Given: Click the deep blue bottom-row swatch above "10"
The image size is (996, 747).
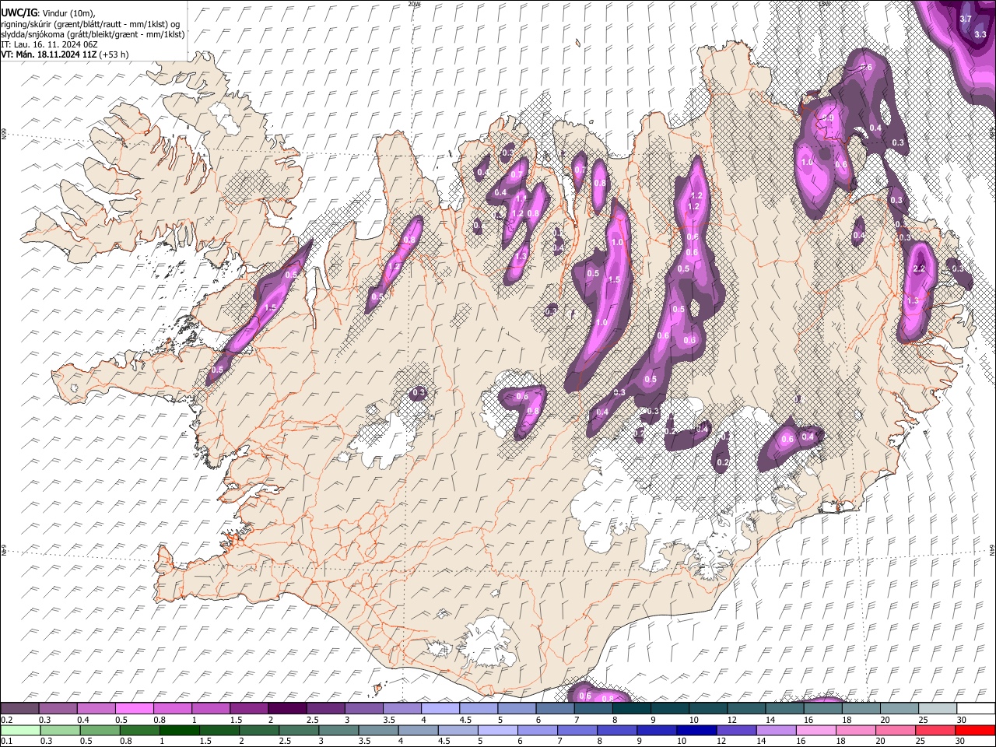Looking at the screenshot, I should point(696,731).
